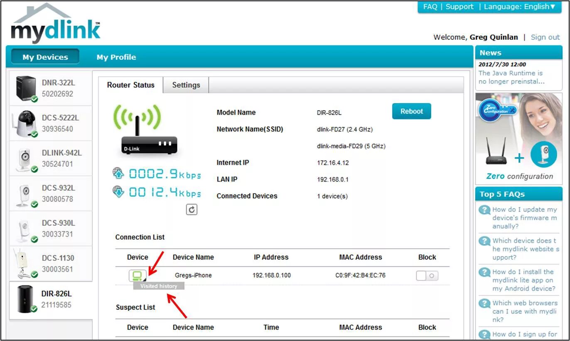570x341 pixels.
Task: Click the Reboot button
Action: pos(411,111)
